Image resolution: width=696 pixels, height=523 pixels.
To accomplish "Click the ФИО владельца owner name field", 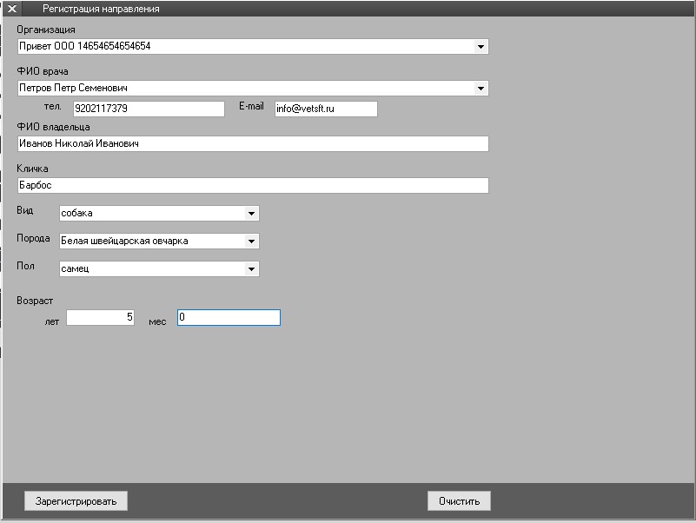I will pos(252,143).
